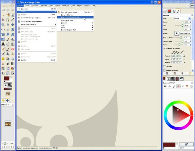
Task: Select the Alignment tool
Action: coord(3,30)
